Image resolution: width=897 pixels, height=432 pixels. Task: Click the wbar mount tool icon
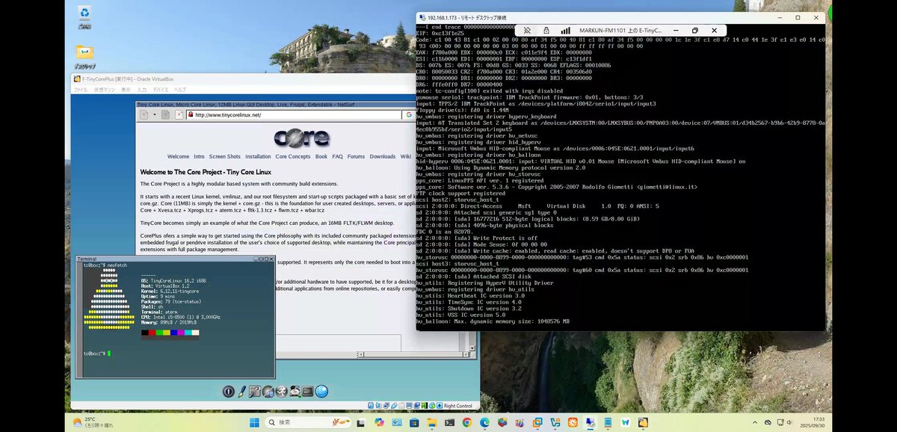295,392
